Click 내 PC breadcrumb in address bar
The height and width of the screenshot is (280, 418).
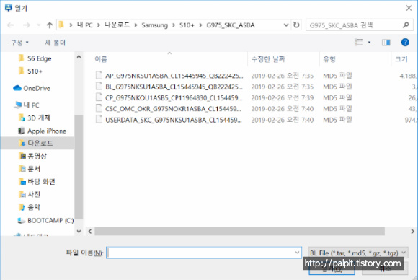(x=85, y=25)
